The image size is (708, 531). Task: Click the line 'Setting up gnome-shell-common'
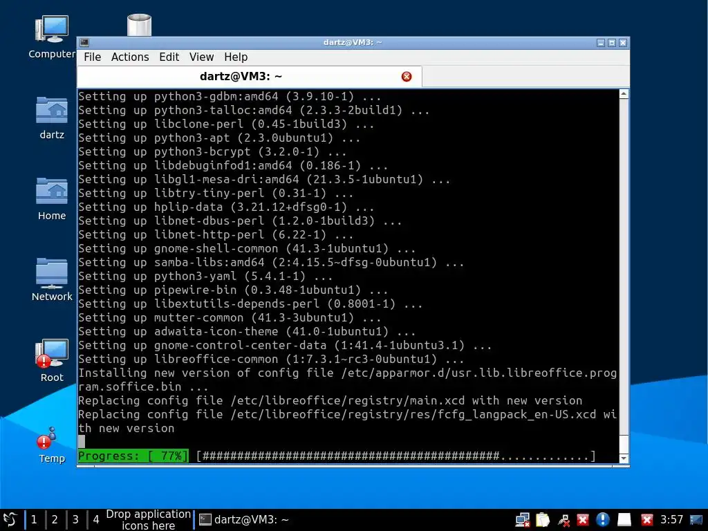pyautogui.click(x=247, y=249)
